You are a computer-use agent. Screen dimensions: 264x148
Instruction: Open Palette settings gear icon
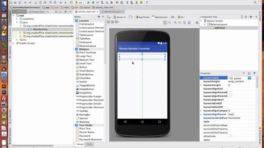(x=99, y=17)
